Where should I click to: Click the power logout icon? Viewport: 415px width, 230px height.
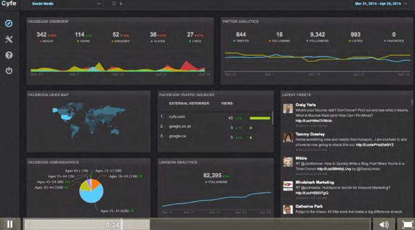9,71
